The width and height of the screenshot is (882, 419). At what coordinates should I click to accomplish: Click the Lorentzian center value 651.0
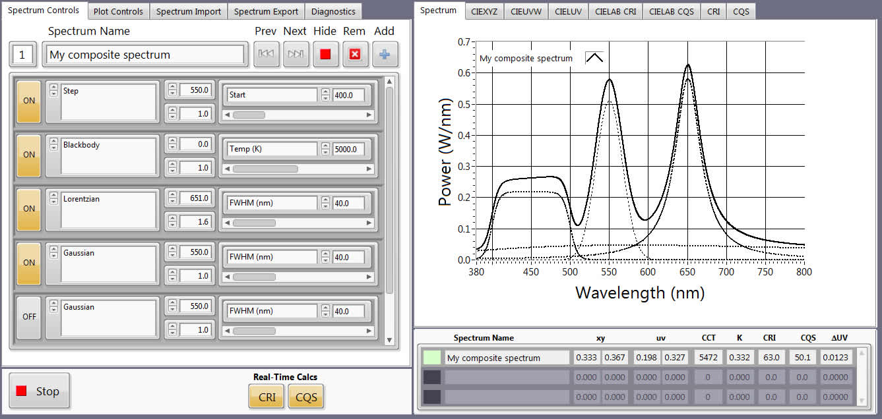point(196,198)
